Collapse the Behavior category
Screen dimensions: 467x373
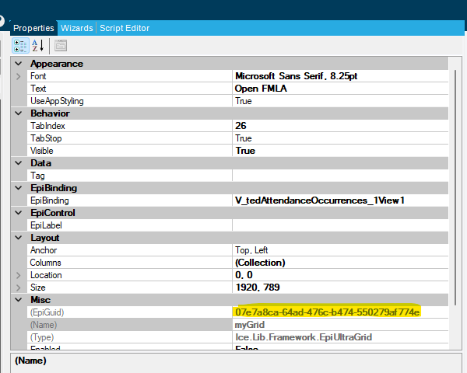tap(19, 113)
